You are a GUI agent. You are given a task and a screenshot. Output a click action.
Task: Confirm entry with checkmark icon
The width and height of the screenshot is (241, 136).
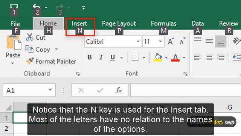point(100,90)
